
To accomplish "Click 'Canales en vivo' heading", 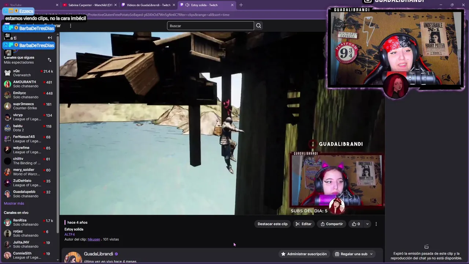I will tap(16, 213).
